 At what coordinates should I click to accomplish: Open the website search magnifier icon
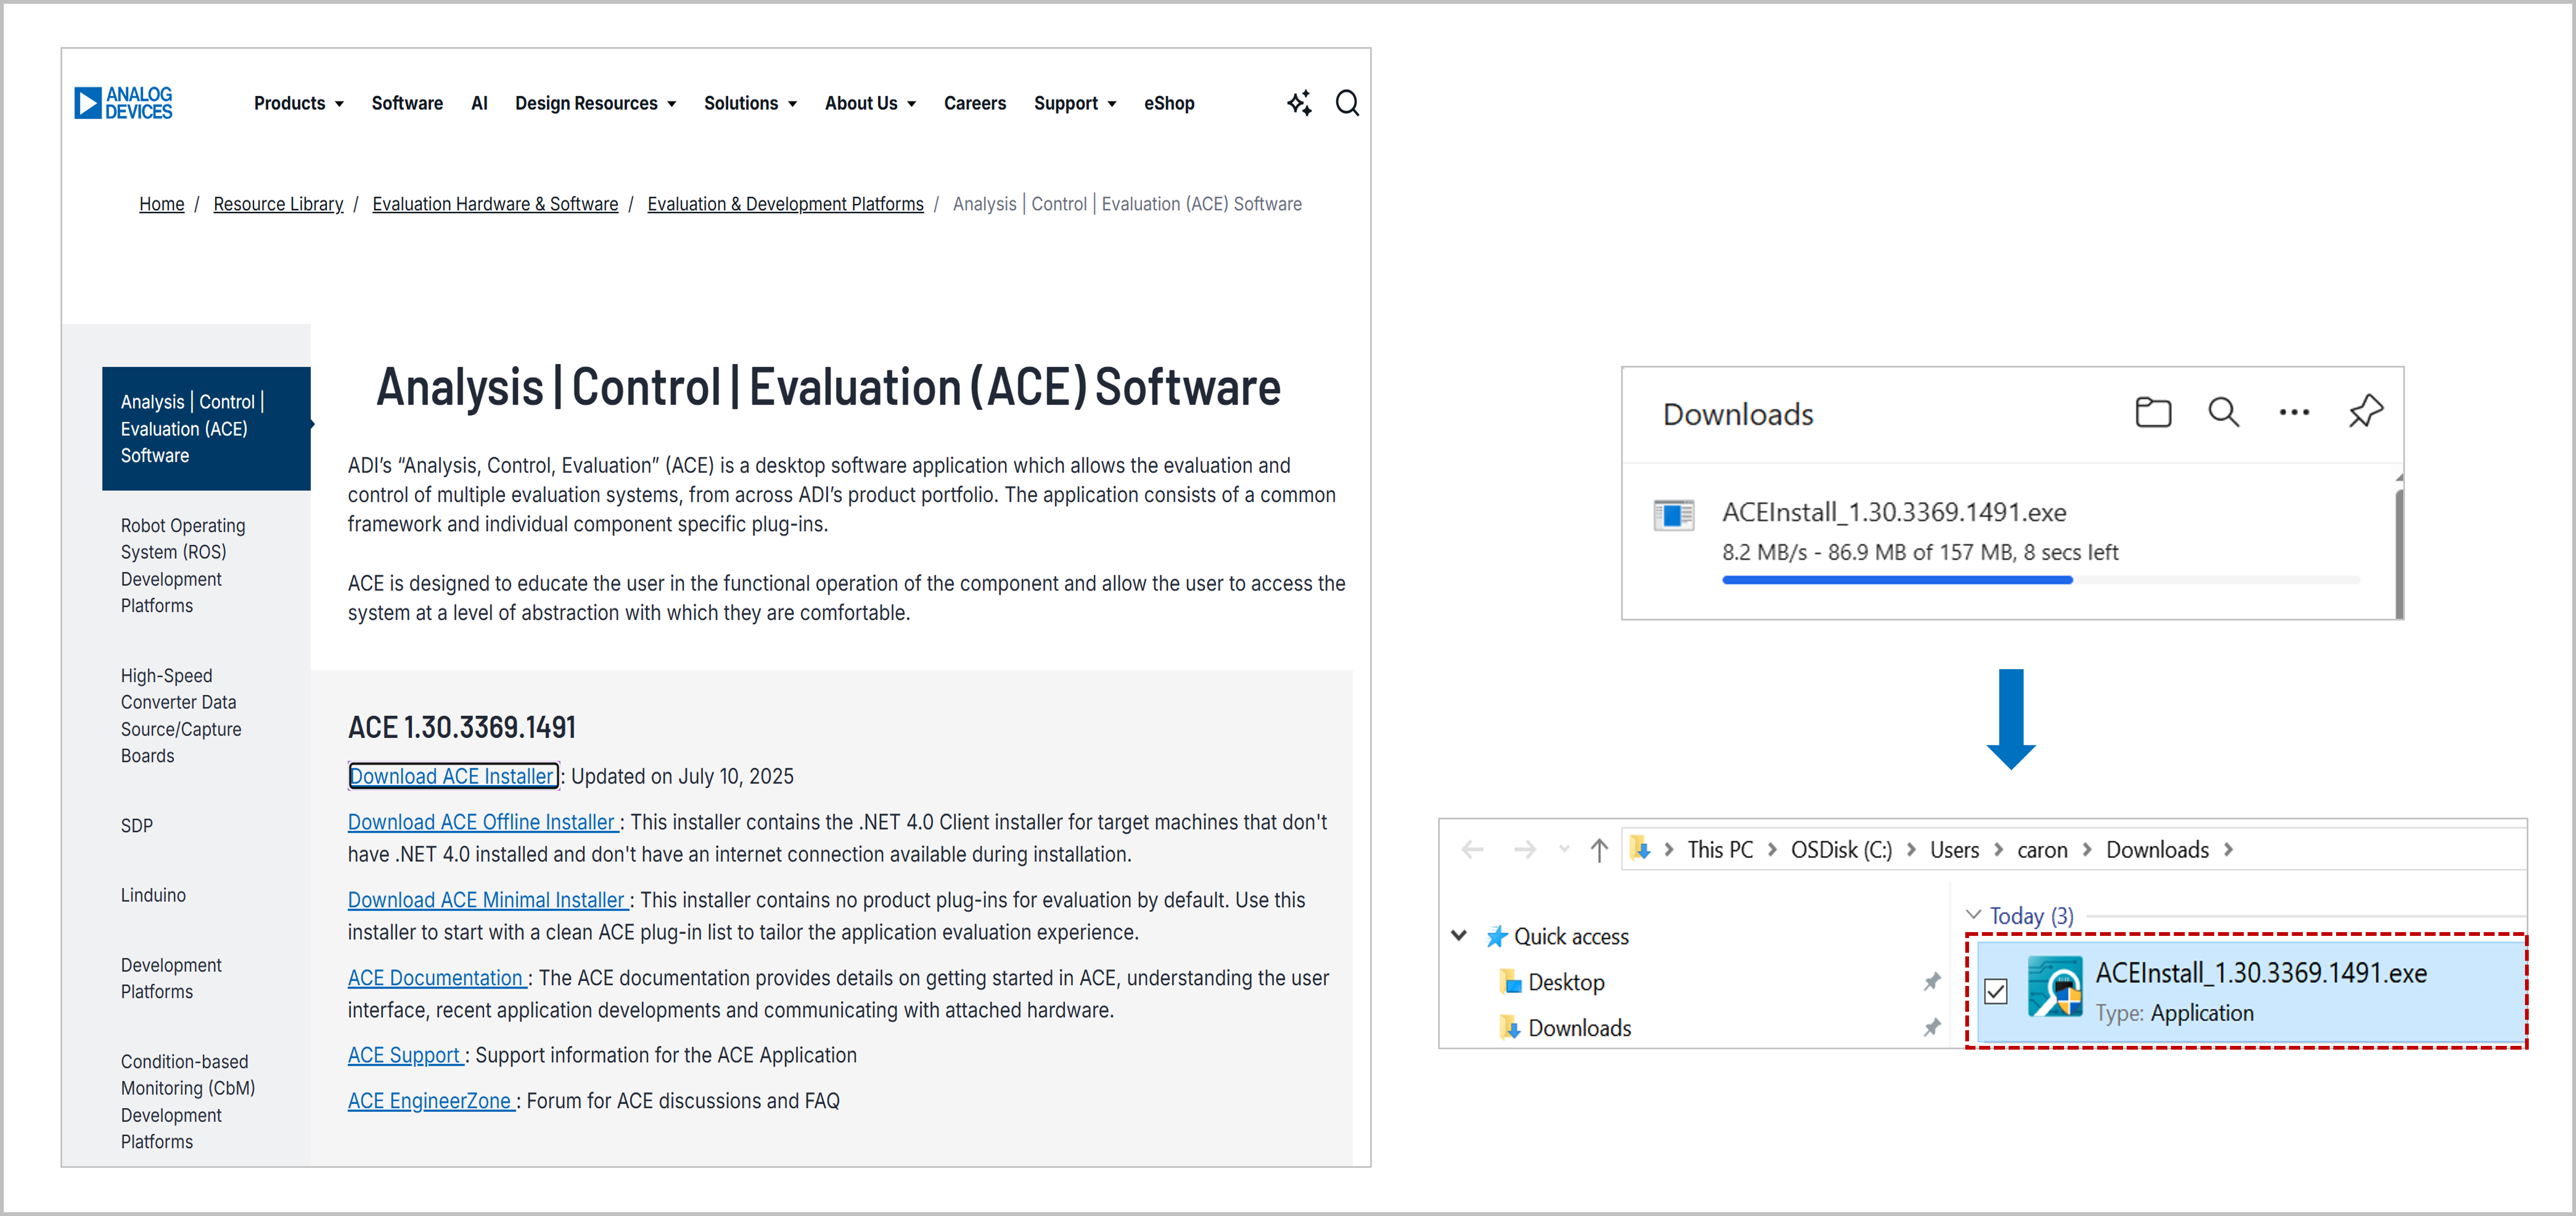point(1347,103)
